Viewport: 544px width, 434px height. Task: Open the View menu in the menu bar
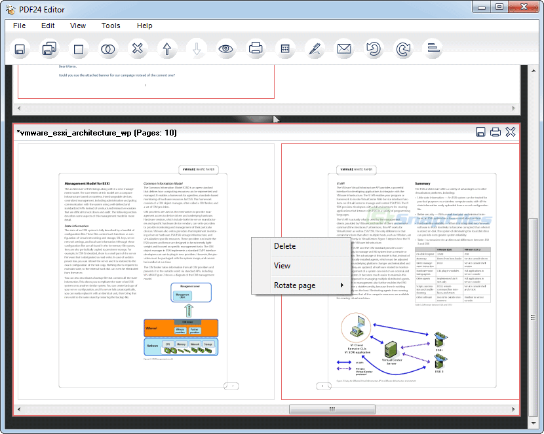tap(78, 26)
